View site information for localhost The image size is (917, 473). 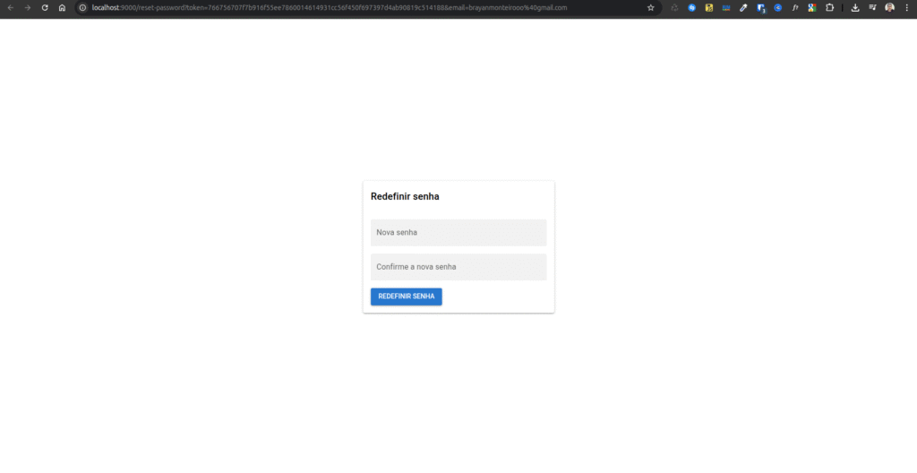pos(82,7)
